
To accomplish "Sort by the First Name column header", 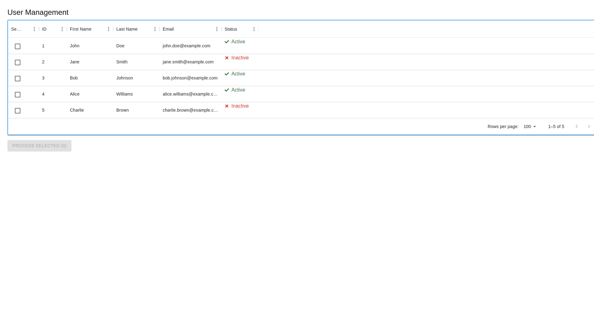I will click(81, 29).
